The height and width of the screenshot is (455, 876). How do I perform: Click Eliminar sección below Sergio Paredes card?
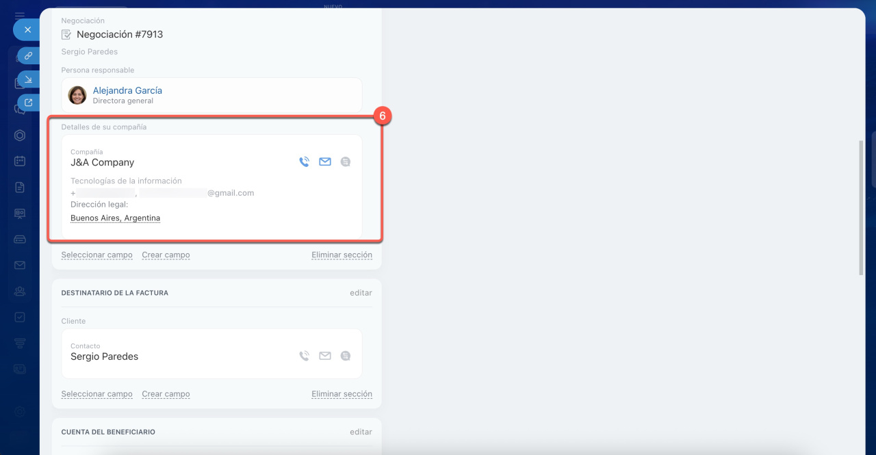342,394
